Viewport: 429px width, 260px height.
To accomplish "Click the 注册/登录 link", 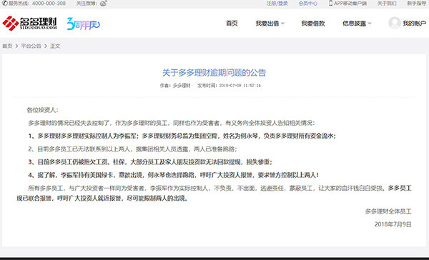I will (277, 4).
